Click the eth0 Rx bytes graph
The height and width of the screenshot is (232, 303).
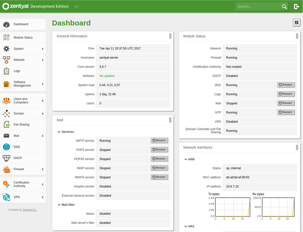pyautogui.click(x=278, y=207)
